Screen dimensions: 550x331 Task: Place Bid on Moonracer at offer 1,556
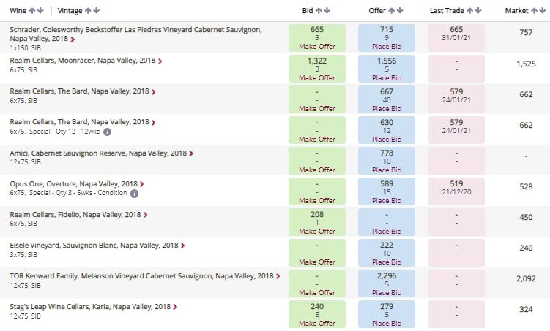click(387, 77)
